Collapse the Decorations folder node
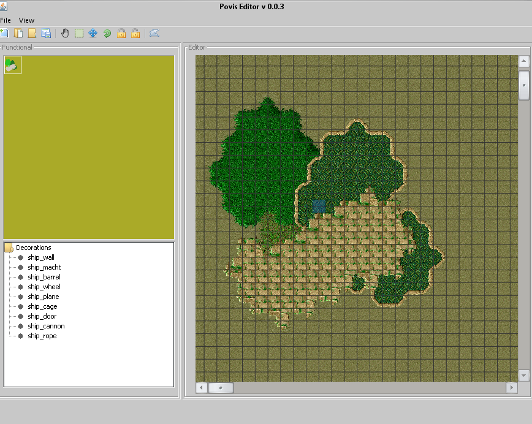 9,248
